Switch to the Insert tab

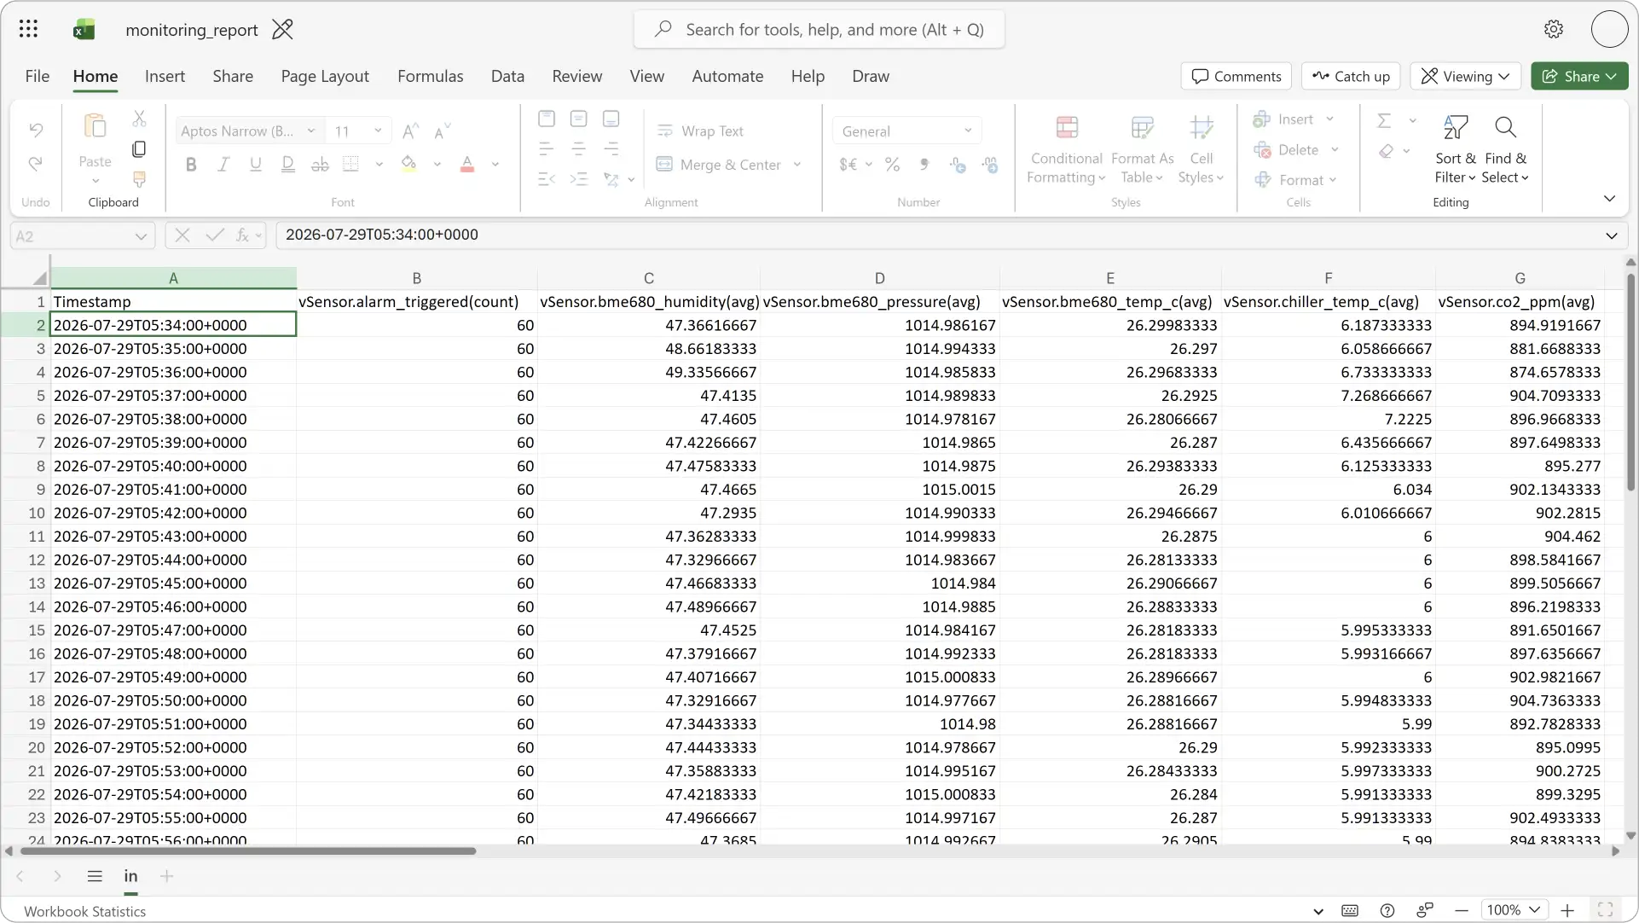(x=165, y=76)
